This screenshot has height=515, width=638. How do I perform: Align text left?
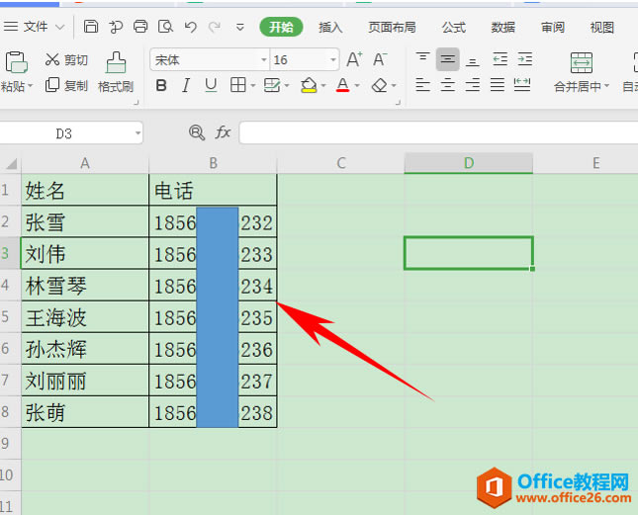coord(422,85)
